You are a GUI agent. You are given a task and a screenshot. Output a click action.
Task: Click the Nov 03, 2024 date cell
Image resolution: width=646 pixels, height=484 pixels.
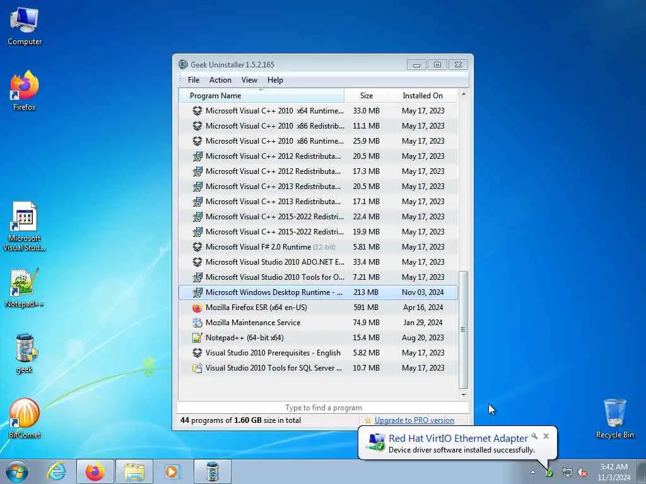(x=423, y=292)
